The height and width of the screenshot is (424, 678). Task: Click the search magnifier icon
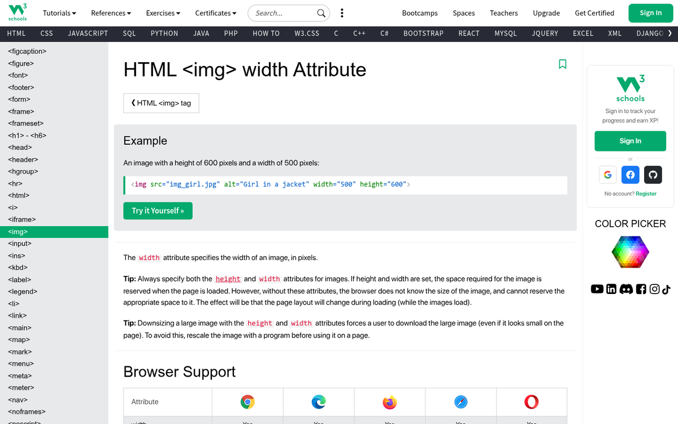(321, 13)
